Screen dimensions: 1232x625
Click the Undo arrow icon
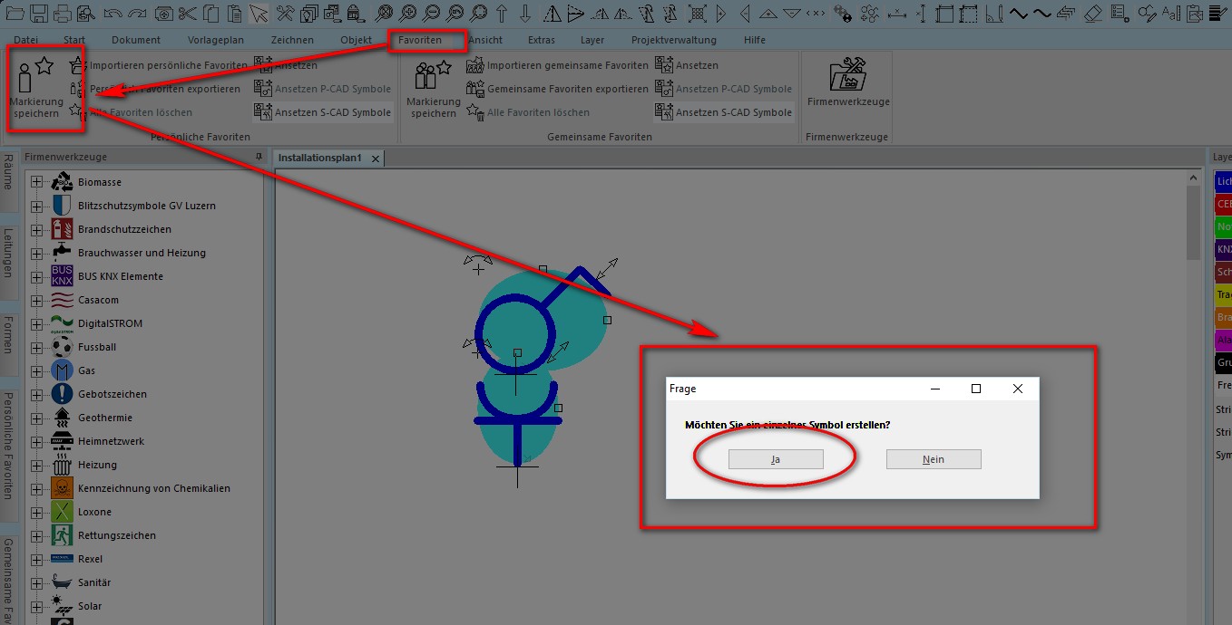(x=112, y=13)
